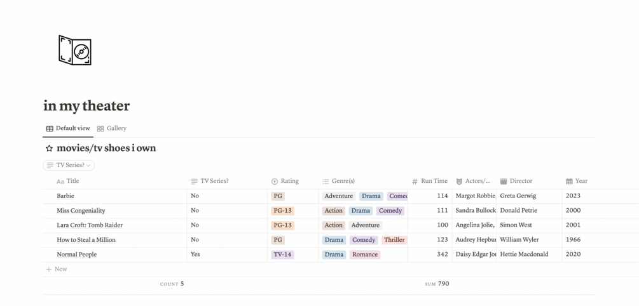Viewport: 639px width, 306px height.
Task: Switch to the Gallery tab
Action: click(x=112, y=128)
